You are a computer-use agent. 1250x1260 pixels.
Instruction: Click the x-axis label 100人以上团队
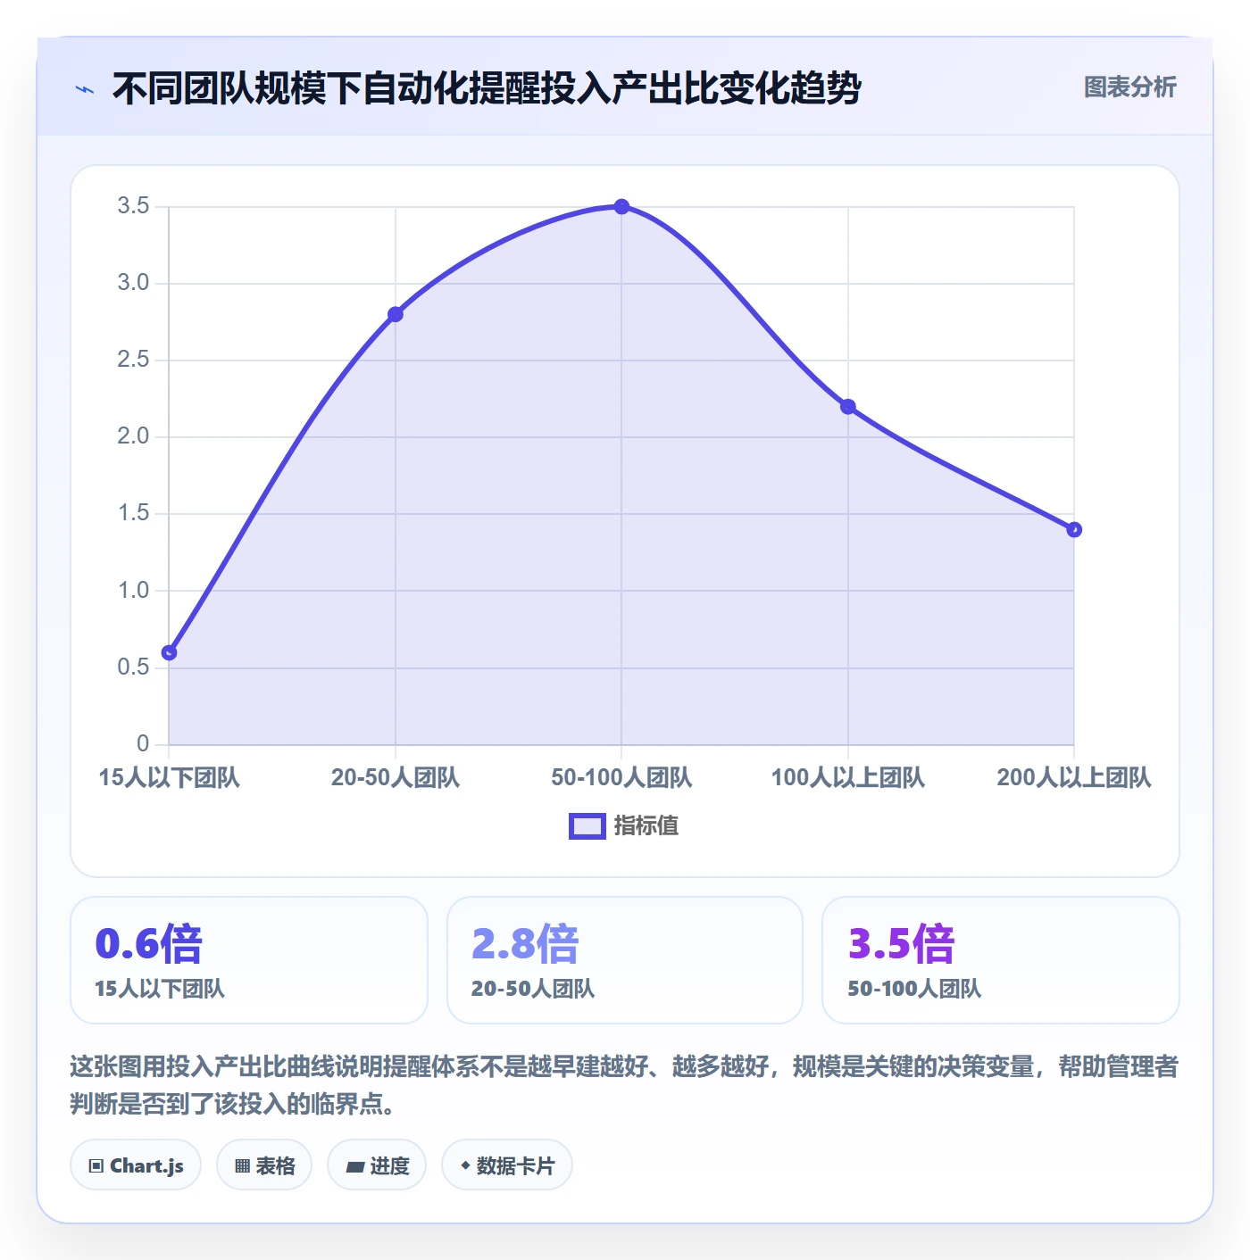(x=848, y=778)
